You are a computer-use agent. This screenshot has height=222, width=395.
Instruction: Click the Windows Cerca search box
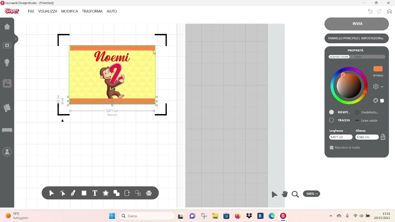pyautogui.click(x=147, y=216)
